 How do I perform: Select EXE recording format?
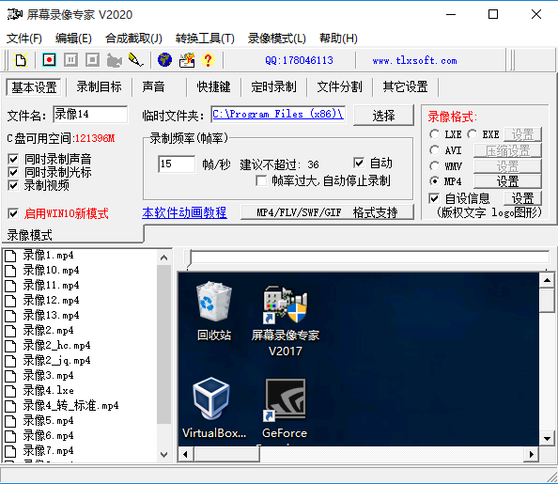click(x=473, y=134)
